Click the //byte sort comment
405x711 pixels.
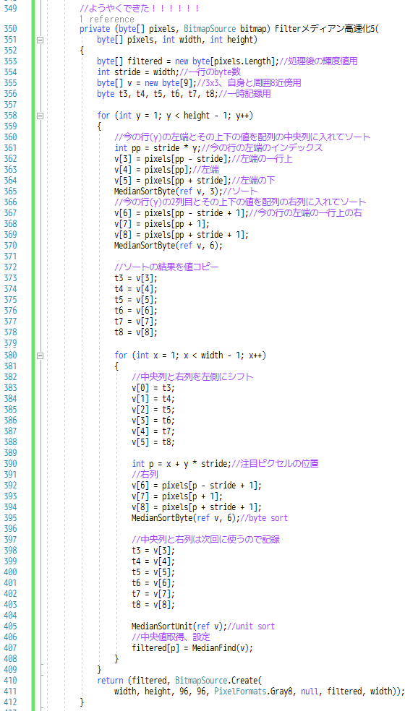coord(265,517)
